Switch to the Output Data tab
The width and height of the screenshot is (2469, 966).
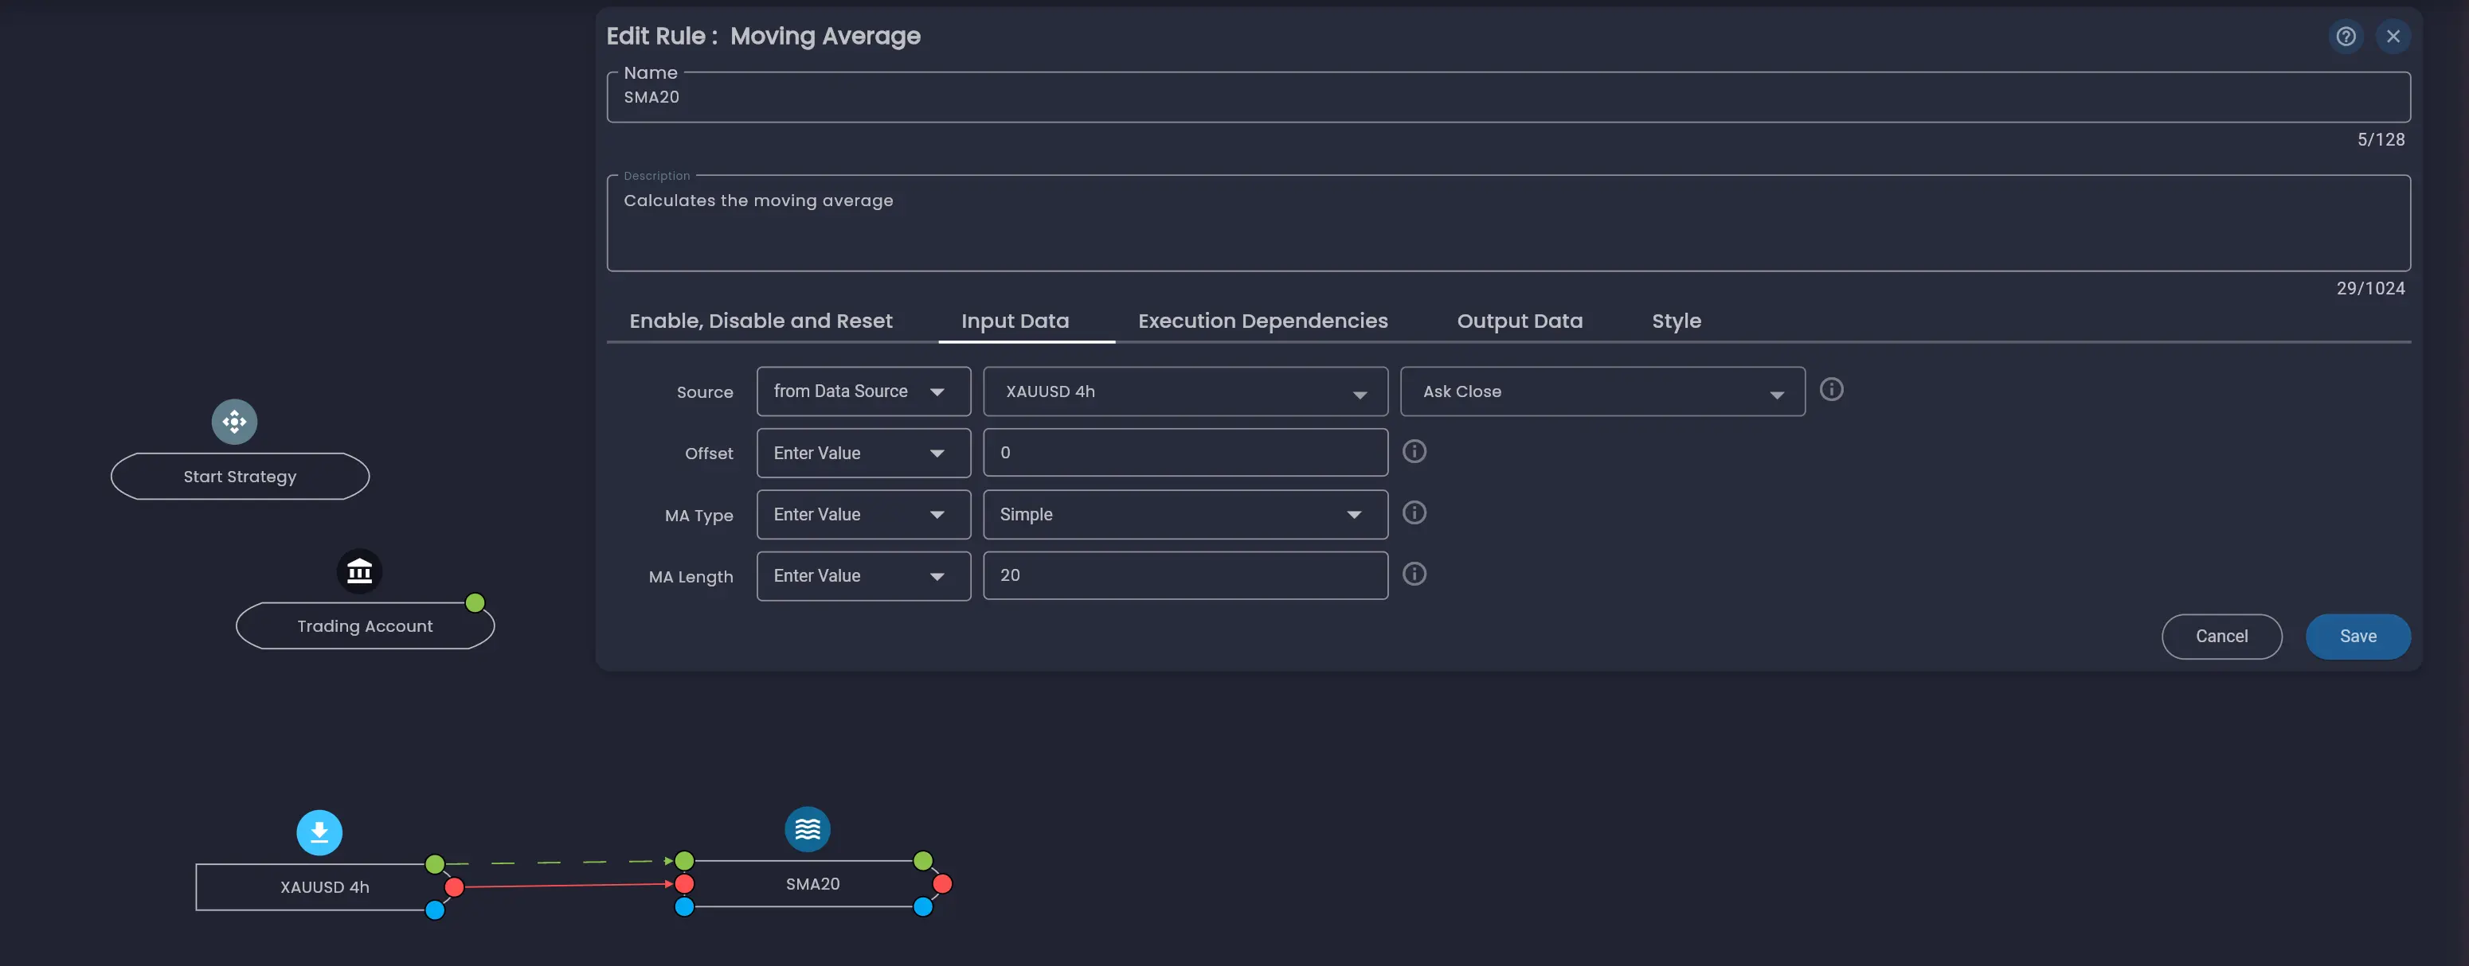[x=1519, y=321]
